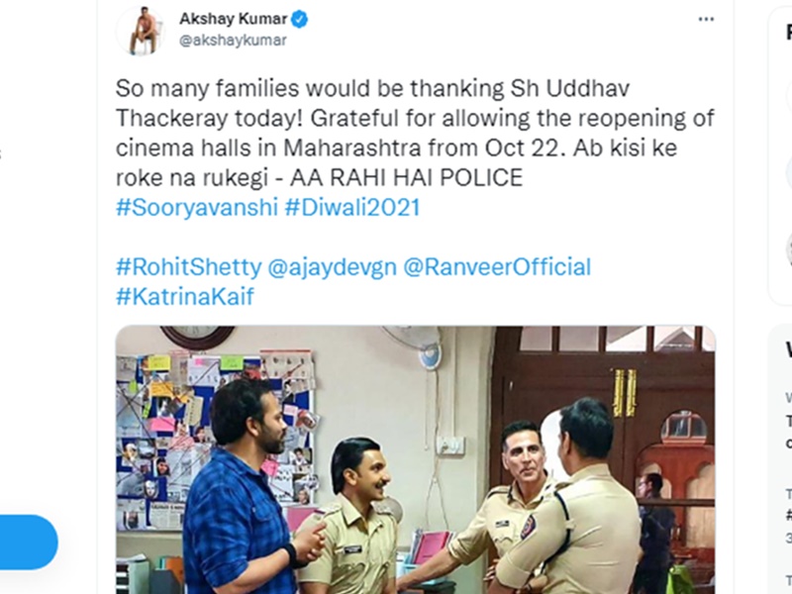Open Akshay Kumar's profile avatar
The width and height of the screenshot is (792, 594).
point(141,31)
